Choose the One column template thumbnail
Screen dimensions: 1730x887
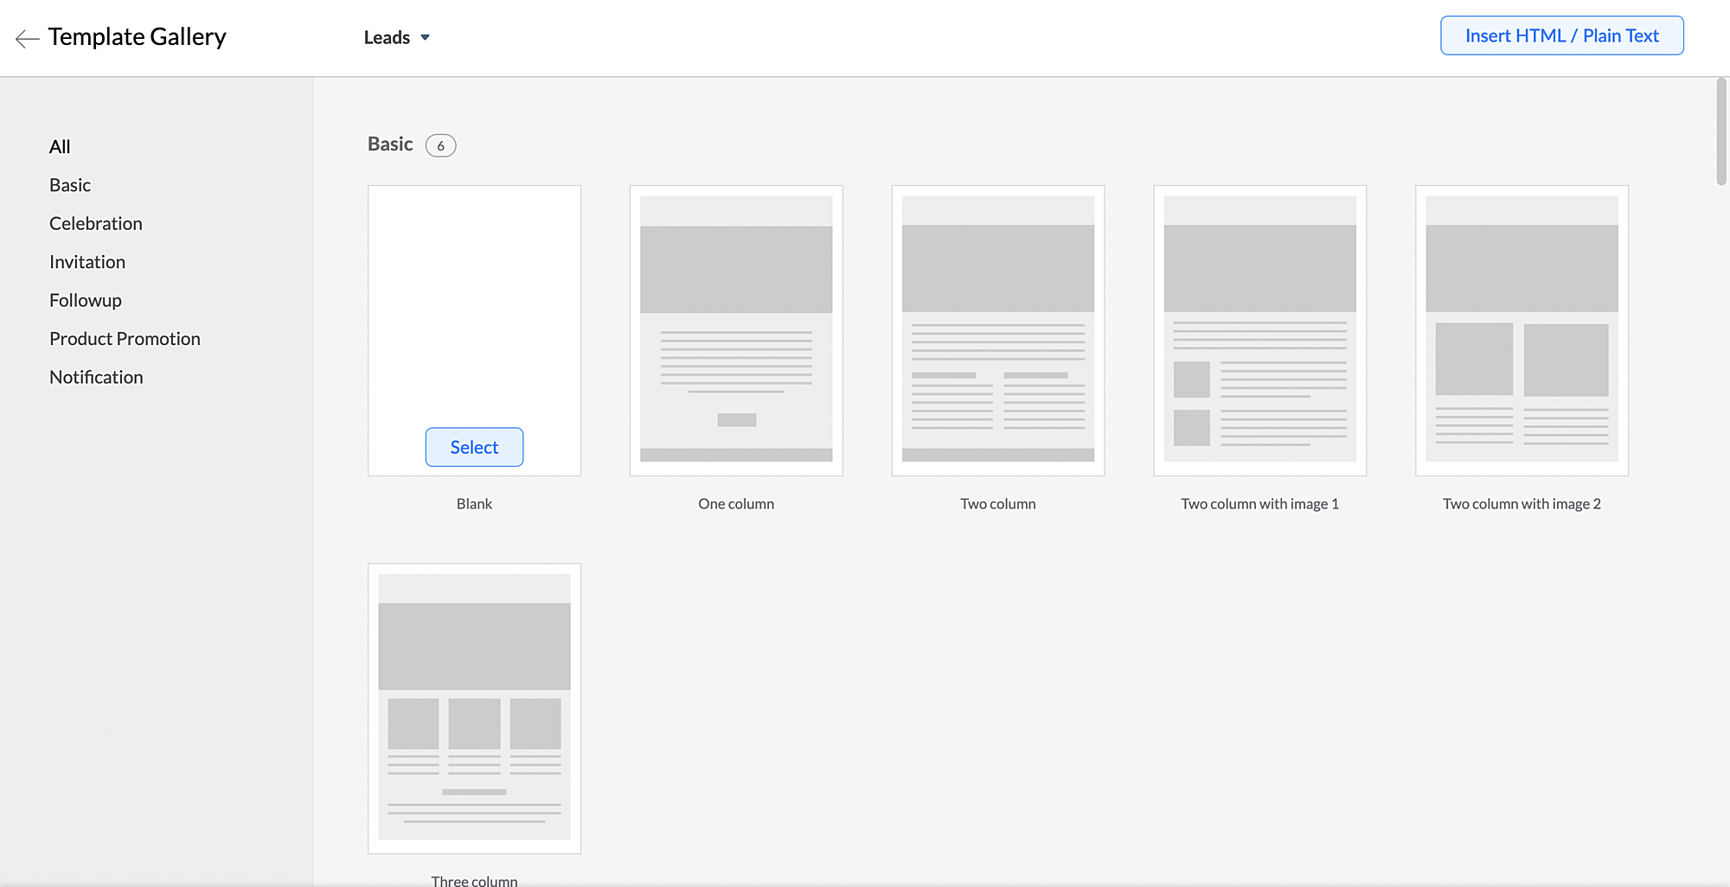(x=736, y=330)
